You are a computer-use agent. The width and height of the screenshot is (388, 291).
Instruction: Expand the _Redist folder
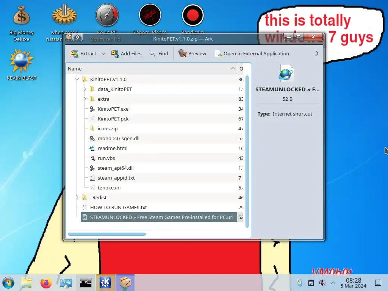pyautogui.click(x=77, y=197)
